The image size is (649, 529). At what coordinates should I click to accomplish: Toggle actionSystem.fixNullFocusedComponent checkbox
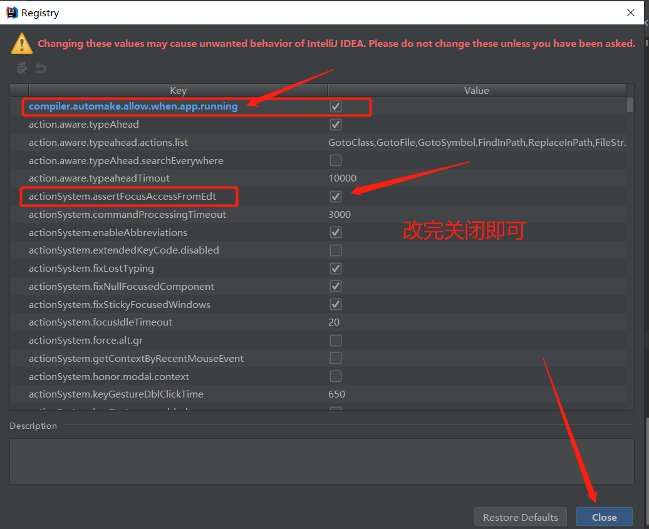tap(336, 286)
